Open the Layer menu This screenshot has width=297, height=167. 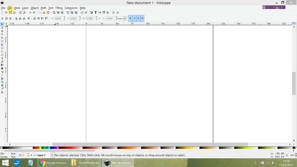(25, 8)
